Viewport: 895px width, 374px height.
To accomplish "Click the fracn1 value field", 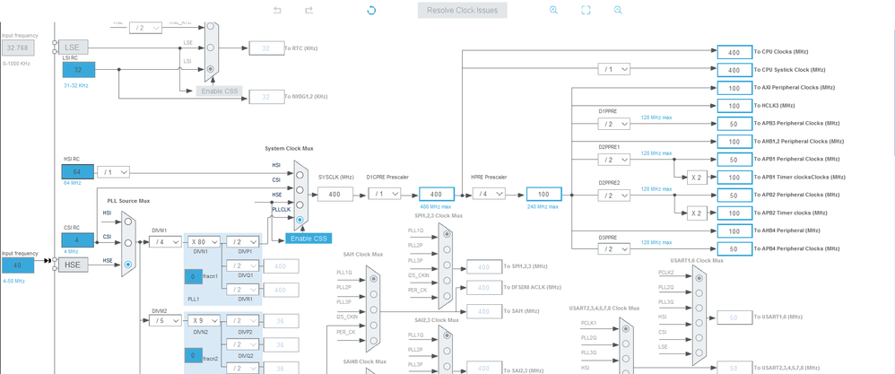I will pyautogui.click(x=194, y=277).
